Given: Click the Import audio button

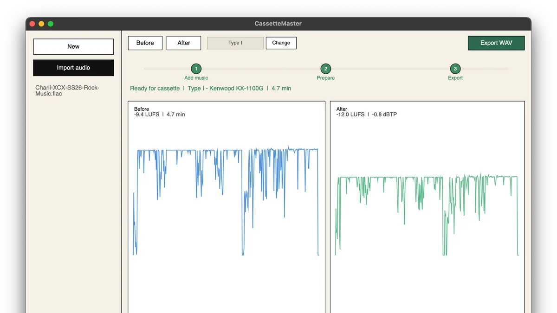Looking at the screenshot, I should (x=73, y=68).
